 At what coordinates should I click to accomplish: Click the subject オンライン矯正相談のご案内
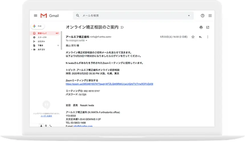pyautogui.click(x=92, y=27)
